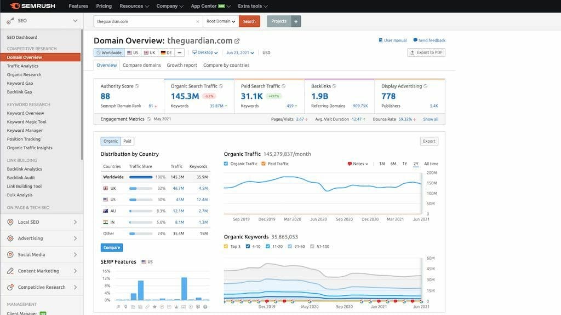
Task: Open the Jun 23, 2021 date dropdown
Action: 240,52
